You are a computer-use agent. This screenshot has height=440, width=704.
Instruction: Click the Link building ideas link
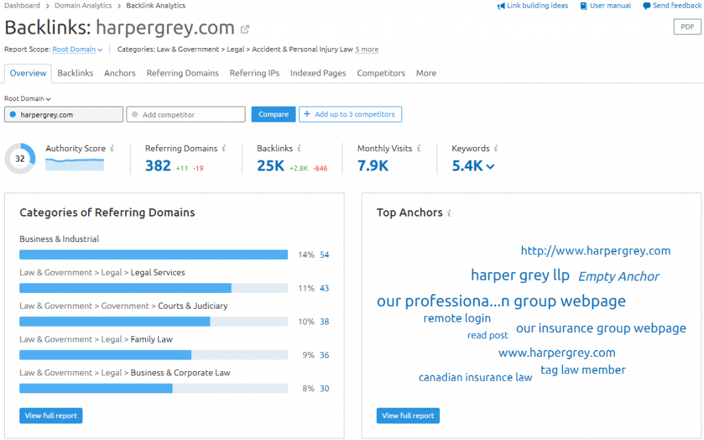tap(538, 5)
